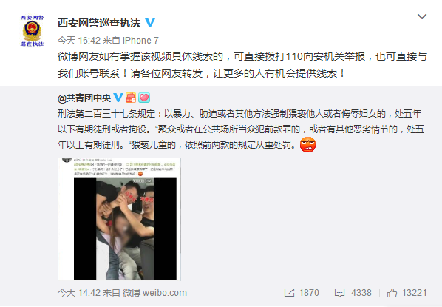
Task: Click the angry red emoji
Action: 307,145
